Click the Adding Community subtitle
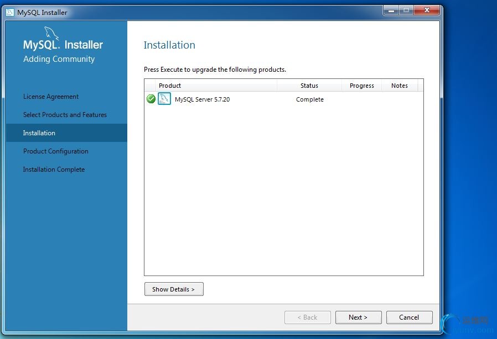Screen dimensions: 497x339 (59, 59)
